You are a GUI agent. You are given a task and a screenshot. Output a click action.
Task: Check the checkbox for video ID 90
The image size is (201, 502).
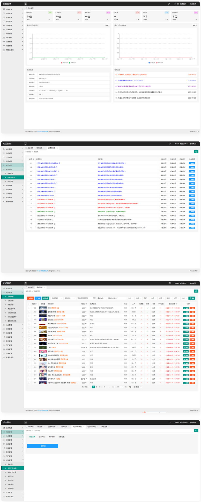tap(29, 308)
